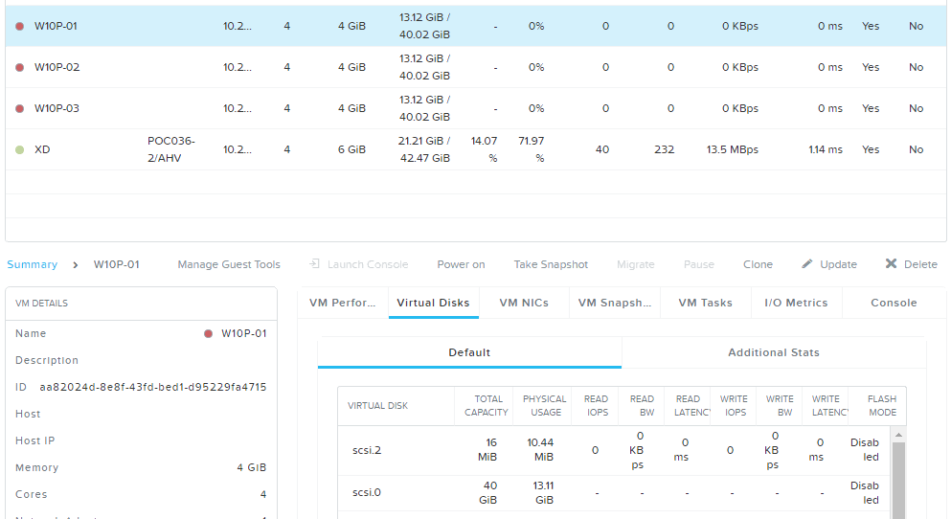The width and height of the screenshot is (951, 519).
Task: Click the red status dot of W10P-02
Action: point(20,67)
